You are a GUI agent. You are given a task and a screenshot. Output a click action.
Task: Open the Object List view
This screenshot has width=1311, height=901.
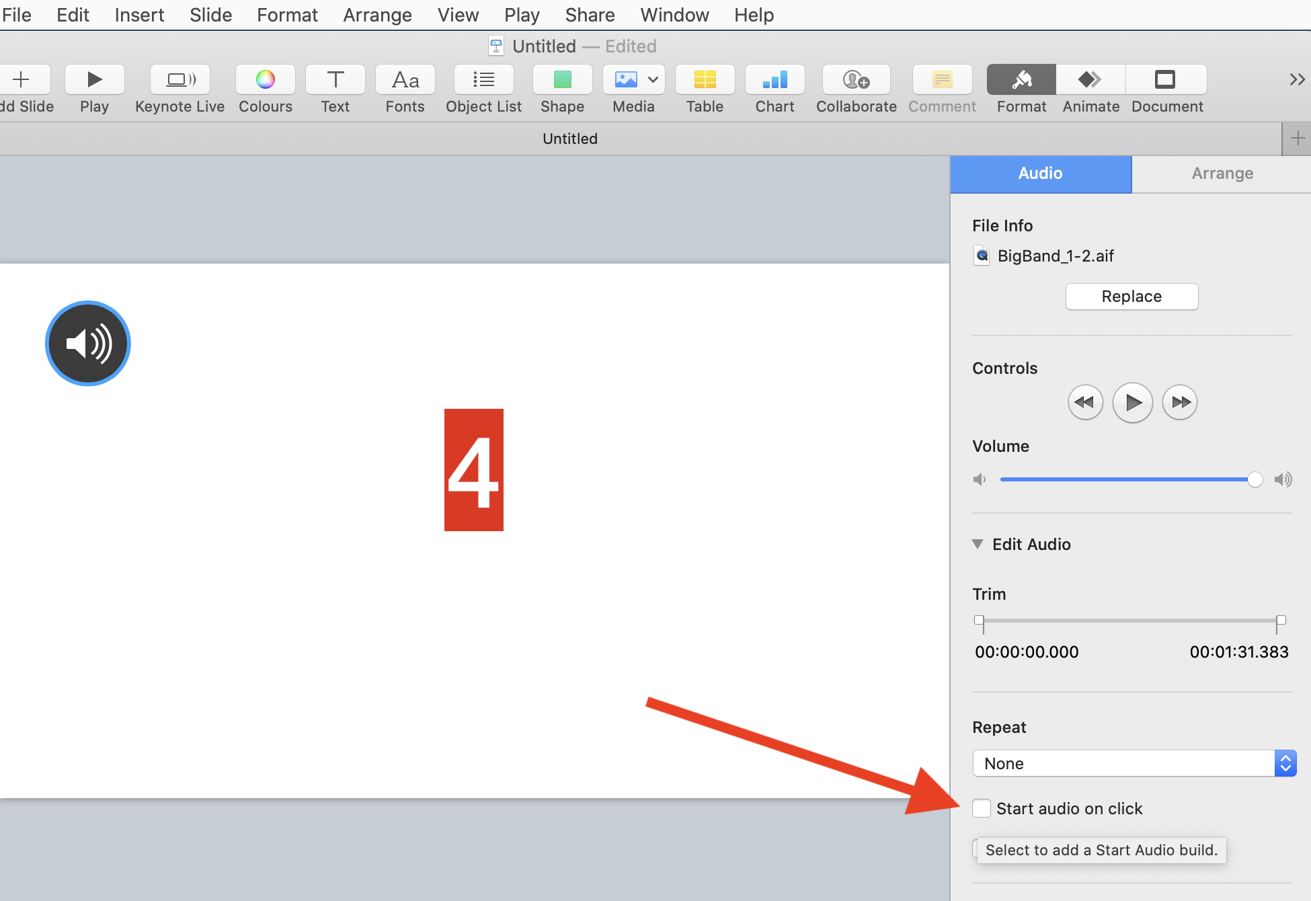pos(483,80)
